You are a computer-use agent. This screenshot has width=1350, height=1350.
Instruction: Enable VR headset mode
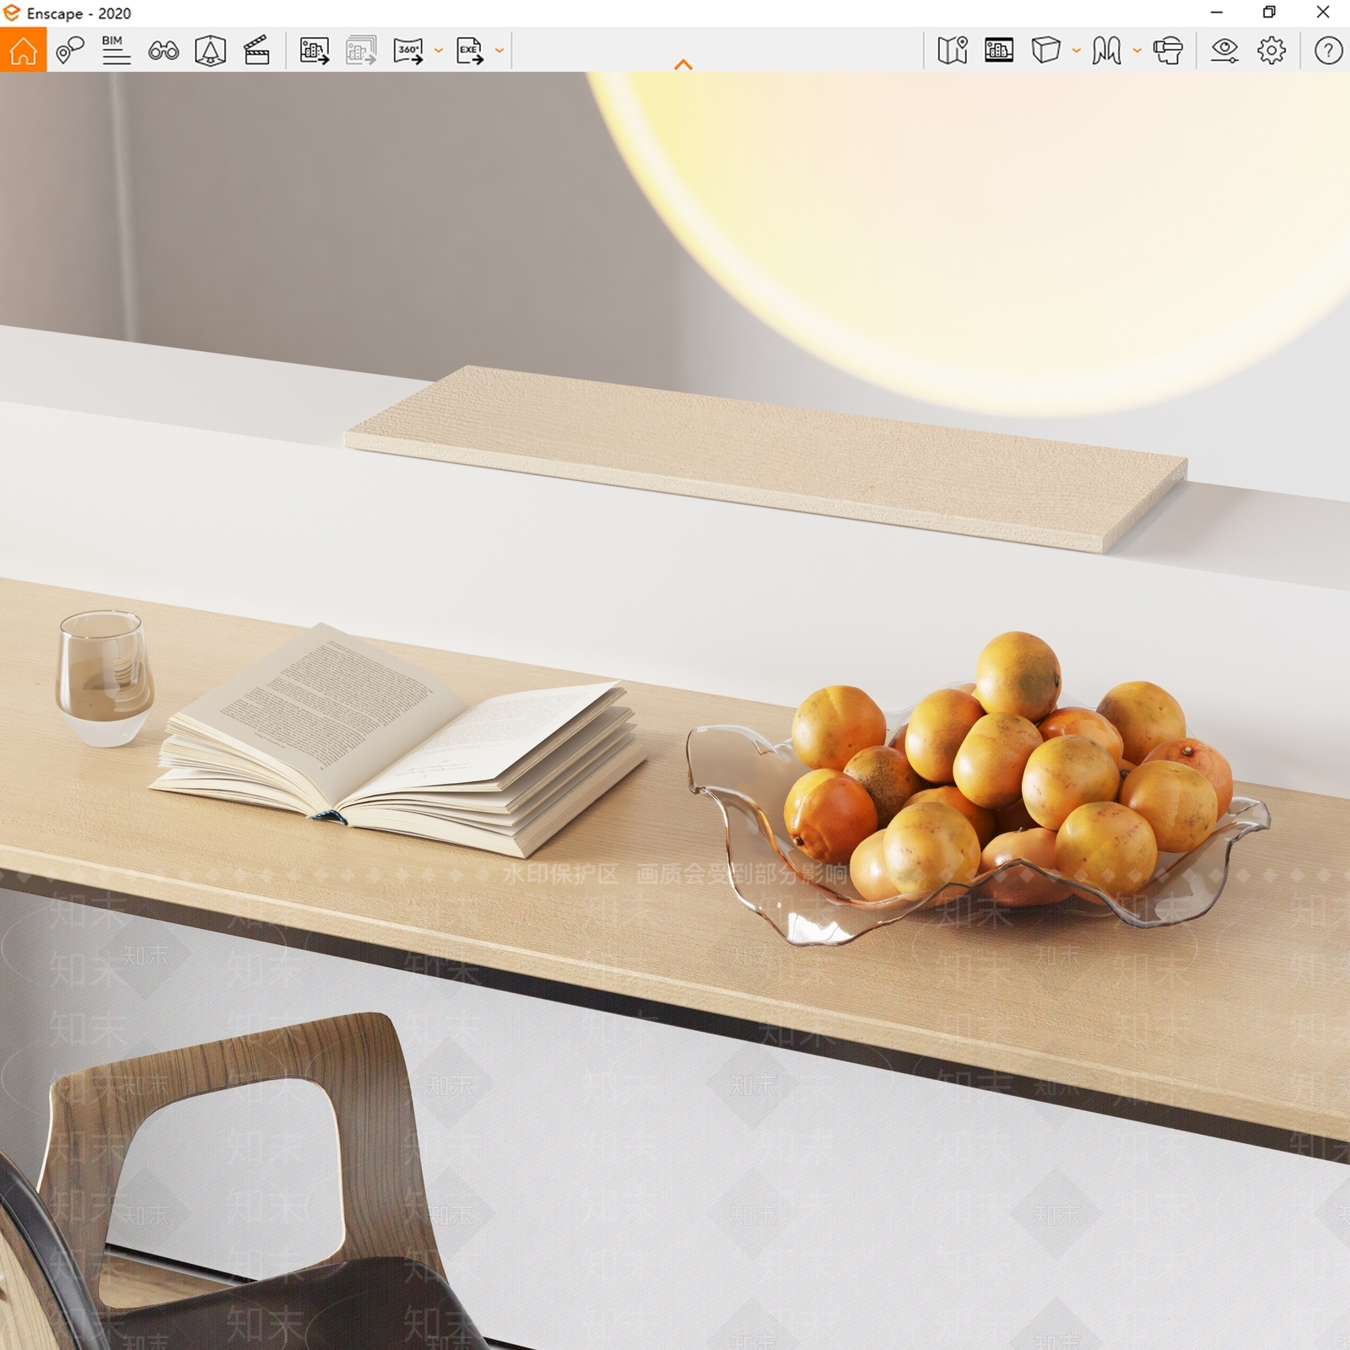(x=1169, y=51)
